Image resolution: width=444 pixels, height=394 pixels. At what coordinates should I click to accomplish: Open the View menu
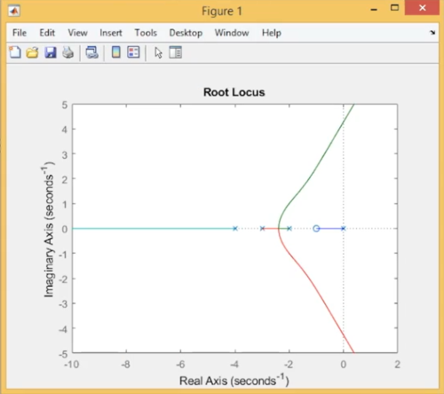(x=77, y=33)
